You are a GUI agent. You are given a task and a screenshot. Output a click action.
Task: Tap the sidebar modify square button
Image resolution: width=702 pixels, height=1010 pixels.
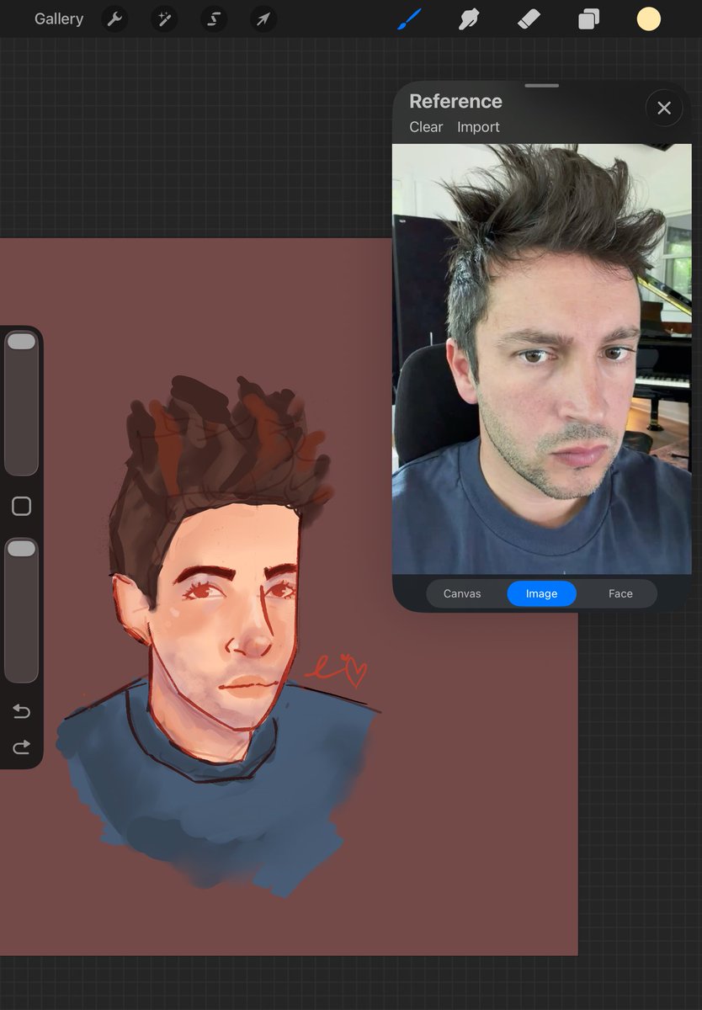(21, 506)
